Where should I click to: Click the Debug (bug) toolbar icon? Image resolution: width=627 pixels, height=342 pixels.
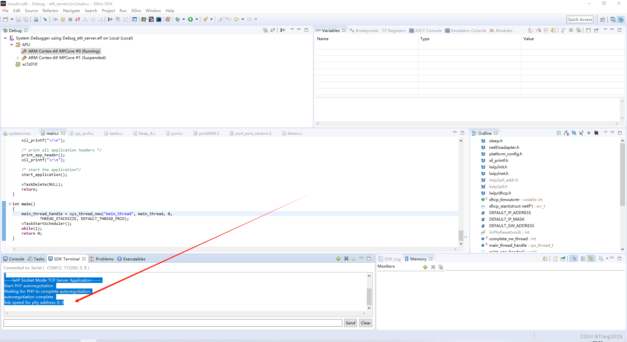pyautogui.click(x=177, y=19)
